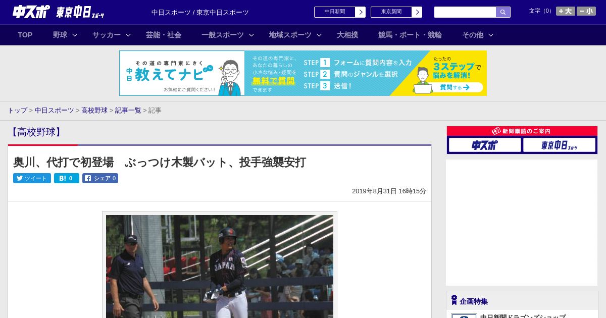Open the 芸能・社会 menu item

[164, 35]
